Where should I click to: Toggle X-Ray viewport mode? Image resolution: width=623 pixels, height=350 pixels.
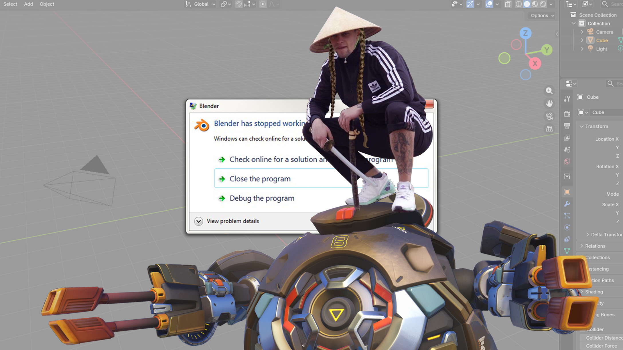(x=508, y=4)
